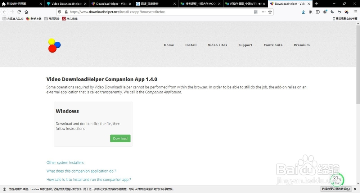This screenshot has width=360, height=193.
Task: Open Video DownloadHelper extension toolbar icon
Action: click(x=346, y=12)
